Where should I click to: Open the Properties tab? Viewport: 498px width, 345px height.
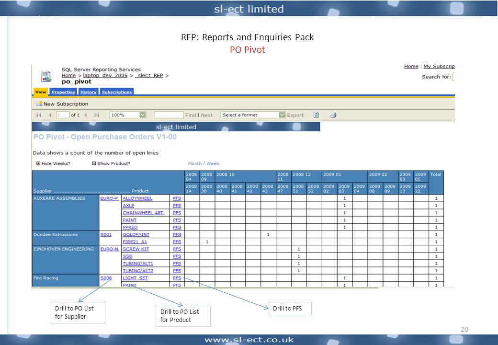[63, 92]
